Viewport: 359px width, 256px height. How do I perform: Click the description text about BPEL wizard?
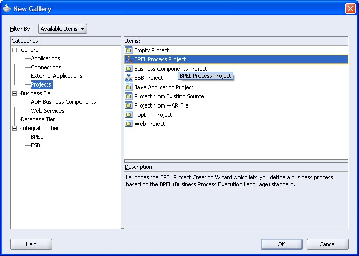(x=229, y=181)
